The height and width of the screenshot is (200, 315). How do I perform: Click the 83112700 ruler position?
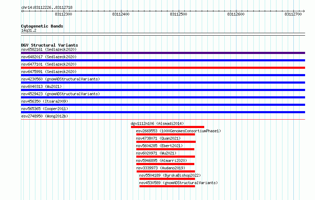point(293,14)
